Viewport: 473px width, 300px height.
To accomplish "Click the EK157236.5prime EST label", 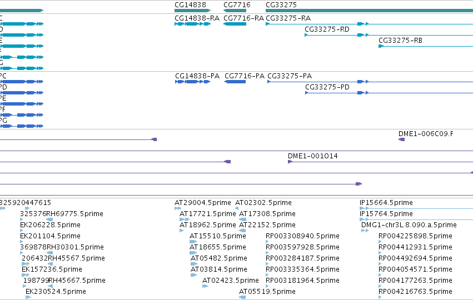I will 52,269.
